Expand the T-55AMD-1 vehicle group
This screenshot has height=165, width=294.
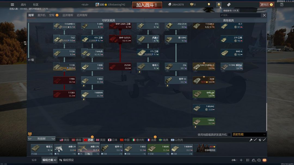(x=64, y=26)
